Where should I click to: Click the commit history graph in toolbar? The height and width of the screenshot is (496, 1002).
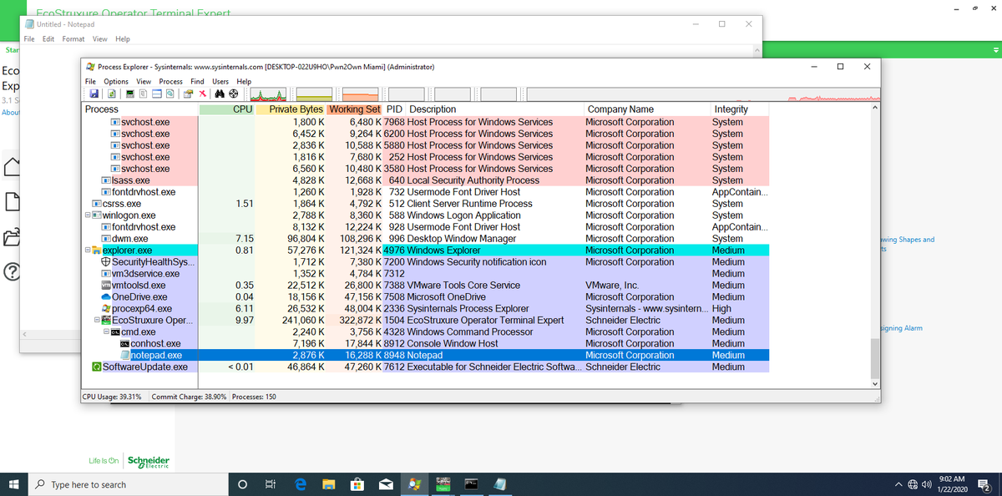315,94
